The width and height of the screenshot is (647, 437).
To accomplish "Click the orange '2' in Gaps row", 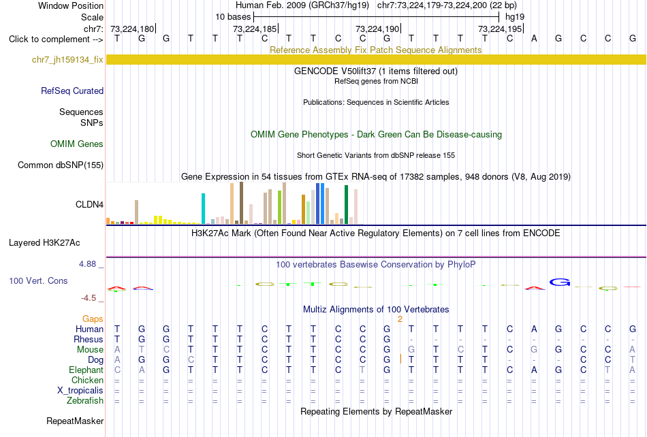I will point(400,319).
